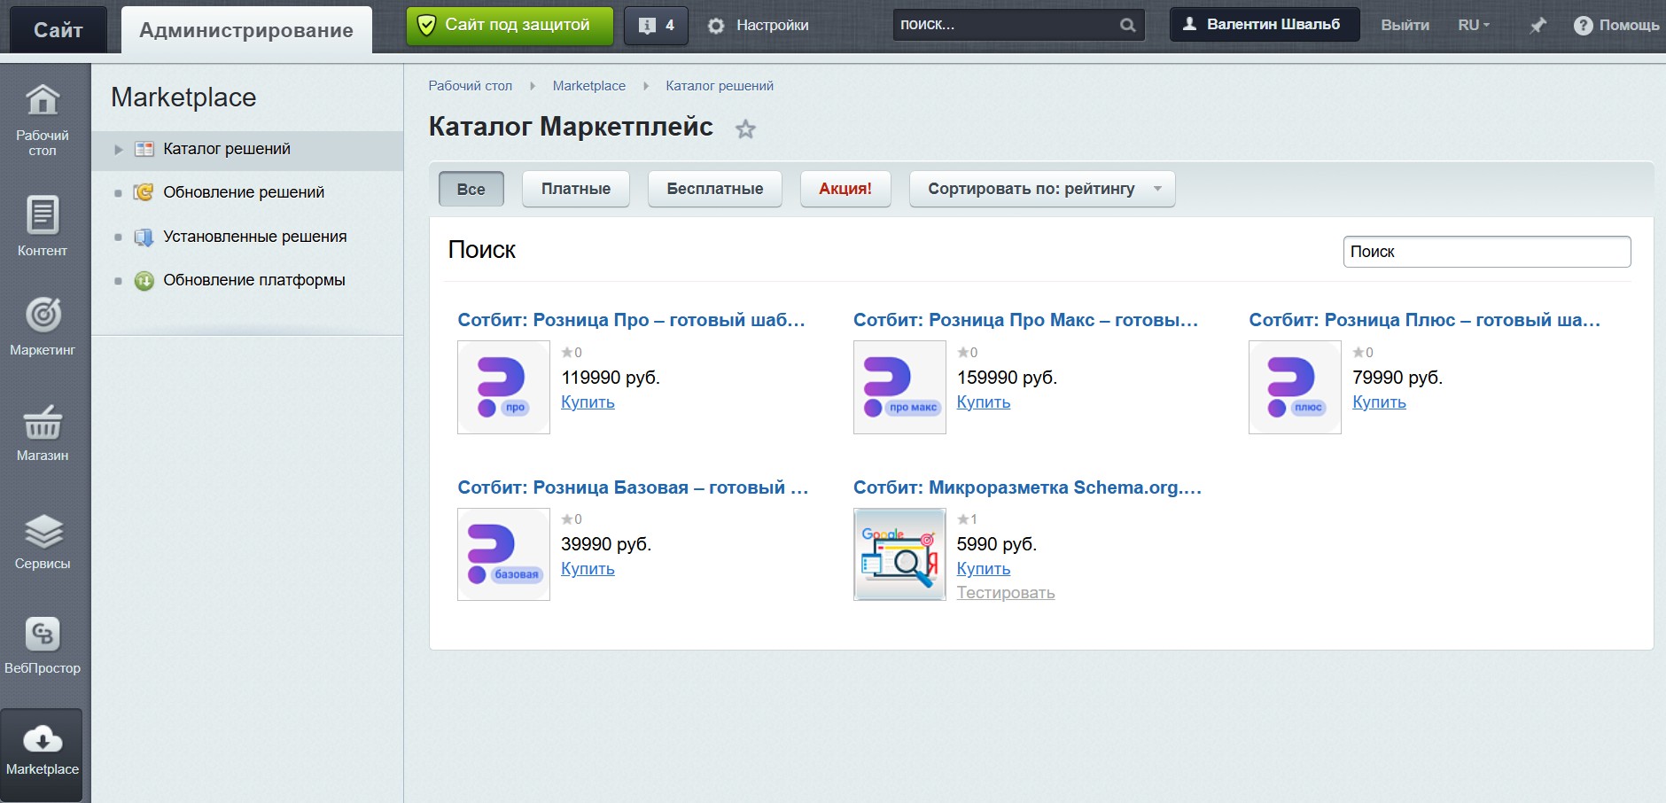
Task: Open the Контент sidebar section
Action: pos(43,226)
